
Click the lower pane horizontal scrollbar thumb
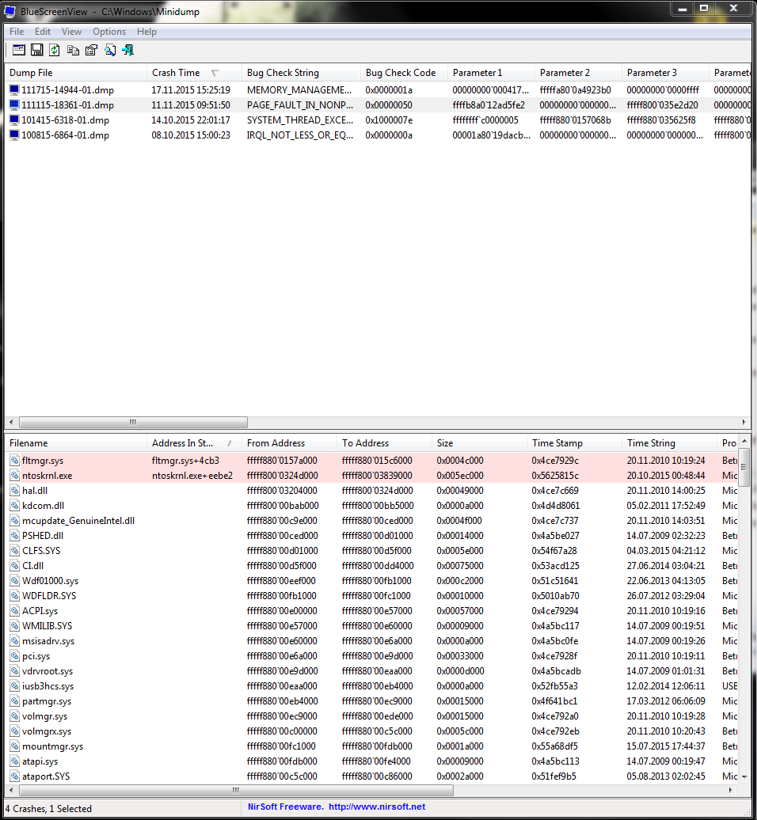point(236,790)
